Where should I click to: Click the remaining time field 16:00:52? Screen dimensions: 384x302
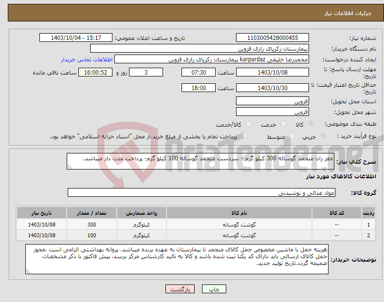95,72
